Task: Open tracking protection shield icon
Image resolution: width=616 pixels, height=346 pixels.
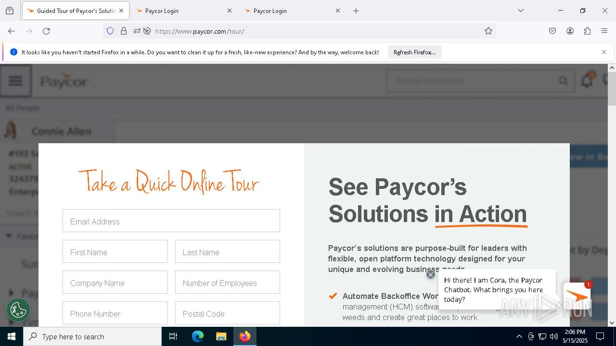Action: (x=110, y=31)
